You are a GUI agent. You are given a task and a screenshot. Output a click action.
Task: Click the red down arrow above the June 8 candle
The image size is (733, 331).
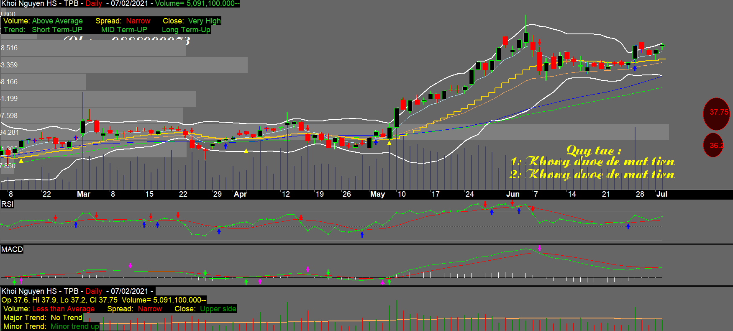tap(540, 42)
